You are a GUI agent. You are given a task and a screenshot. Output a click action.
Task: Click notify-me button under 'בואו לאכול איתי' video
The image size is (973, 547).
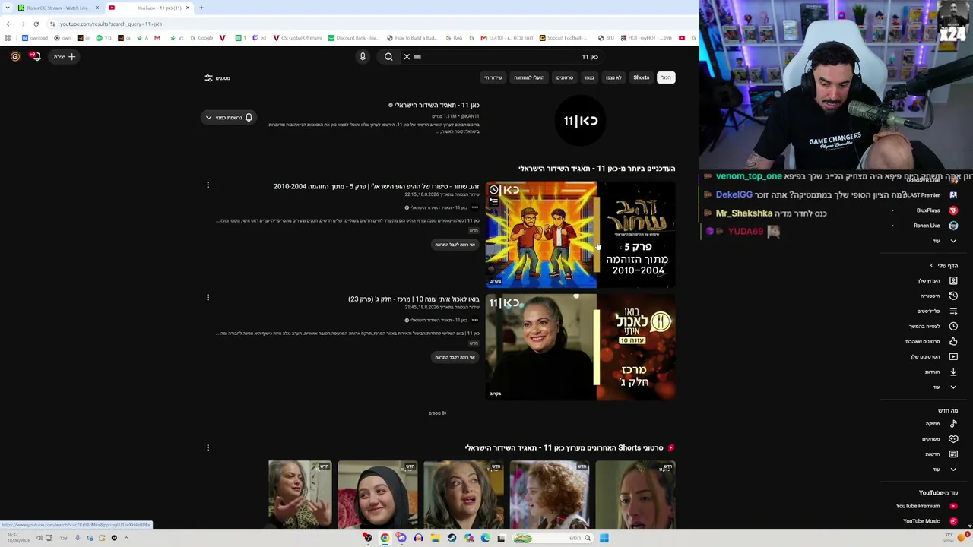click(455, 357)
